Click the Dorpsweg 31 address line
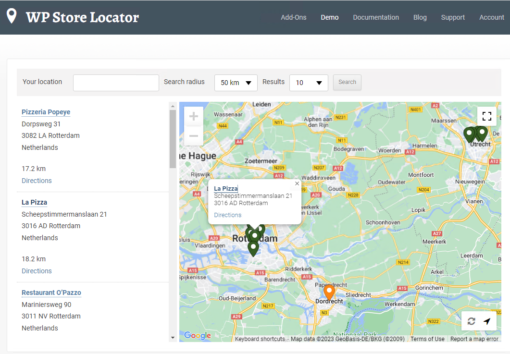The width and height of the screenshot is (510, 354). 41,124
